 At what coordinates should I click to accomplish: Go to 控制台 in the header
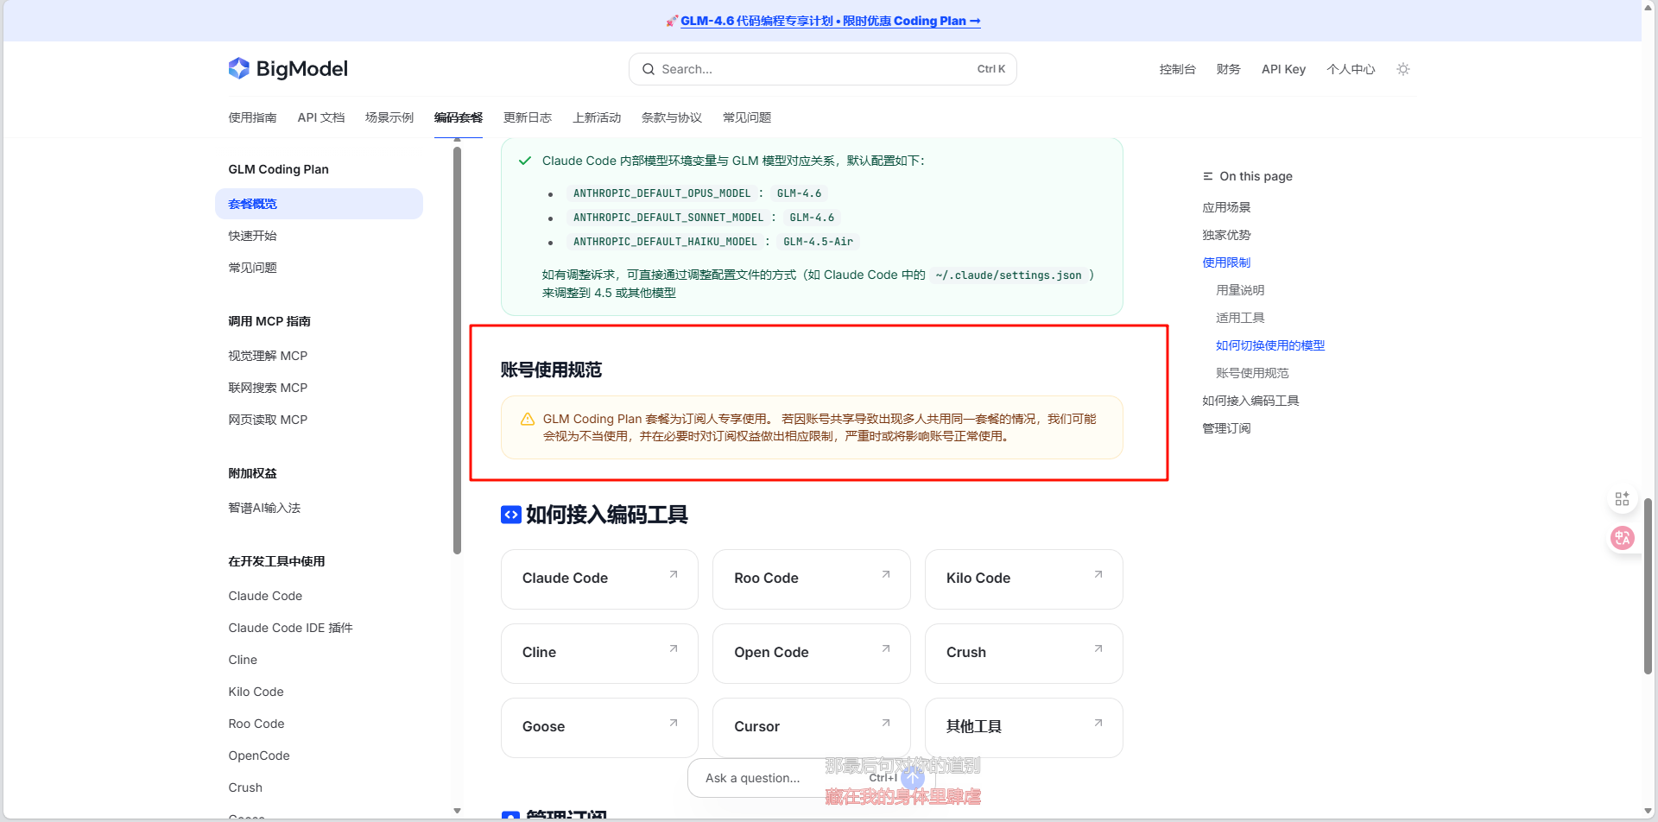(x=1177, y=69)
